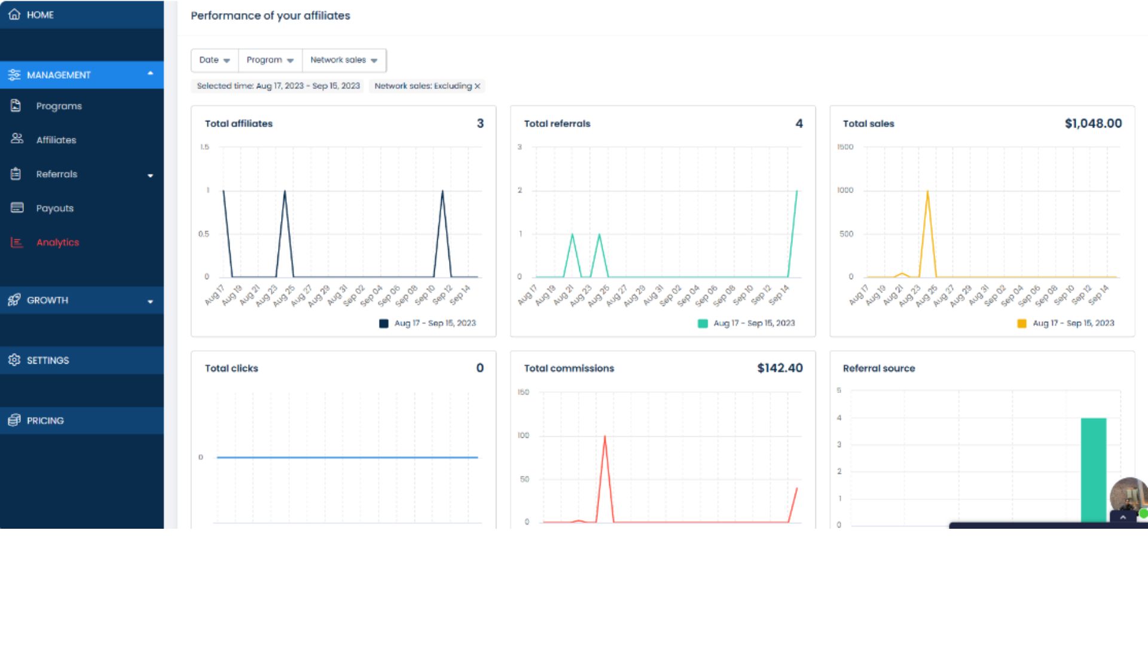Click the Growth rocket icon
Screen dimensions: 1148x646
[14, 300]
